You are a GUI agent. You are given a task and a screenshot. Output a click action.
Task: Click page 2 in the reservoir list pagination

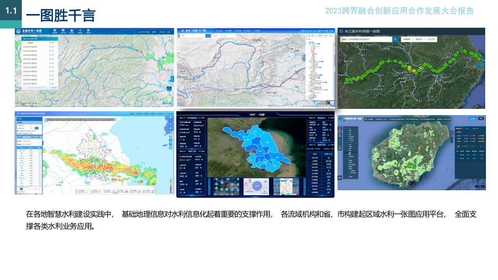pyautogui.click(x=29, y=87)
